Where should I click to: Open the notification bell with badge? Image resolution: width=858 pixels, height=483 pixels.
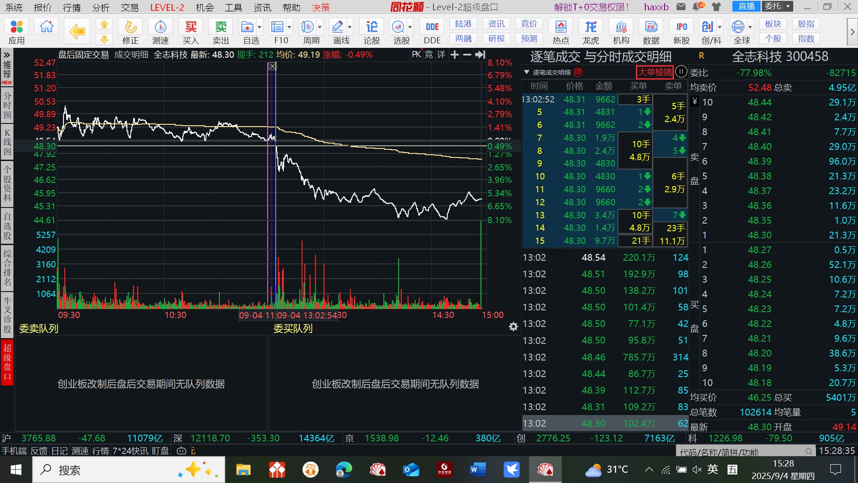(698, 7)
